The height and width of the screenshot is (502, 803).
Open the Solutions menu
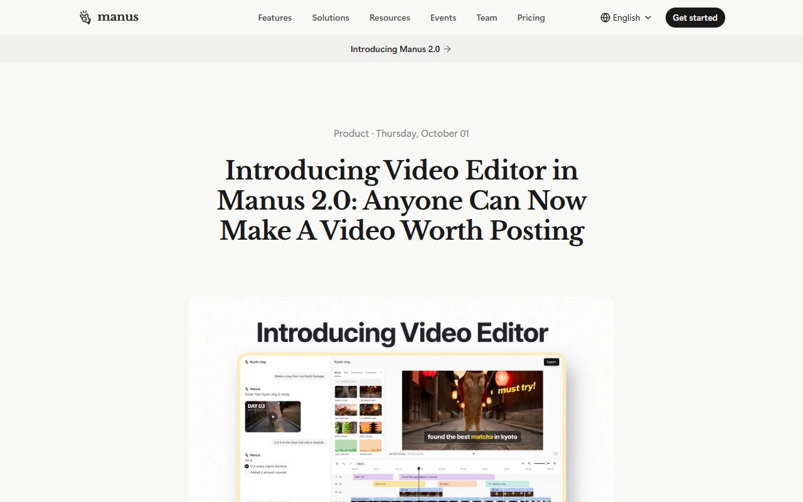pos(331,18)
